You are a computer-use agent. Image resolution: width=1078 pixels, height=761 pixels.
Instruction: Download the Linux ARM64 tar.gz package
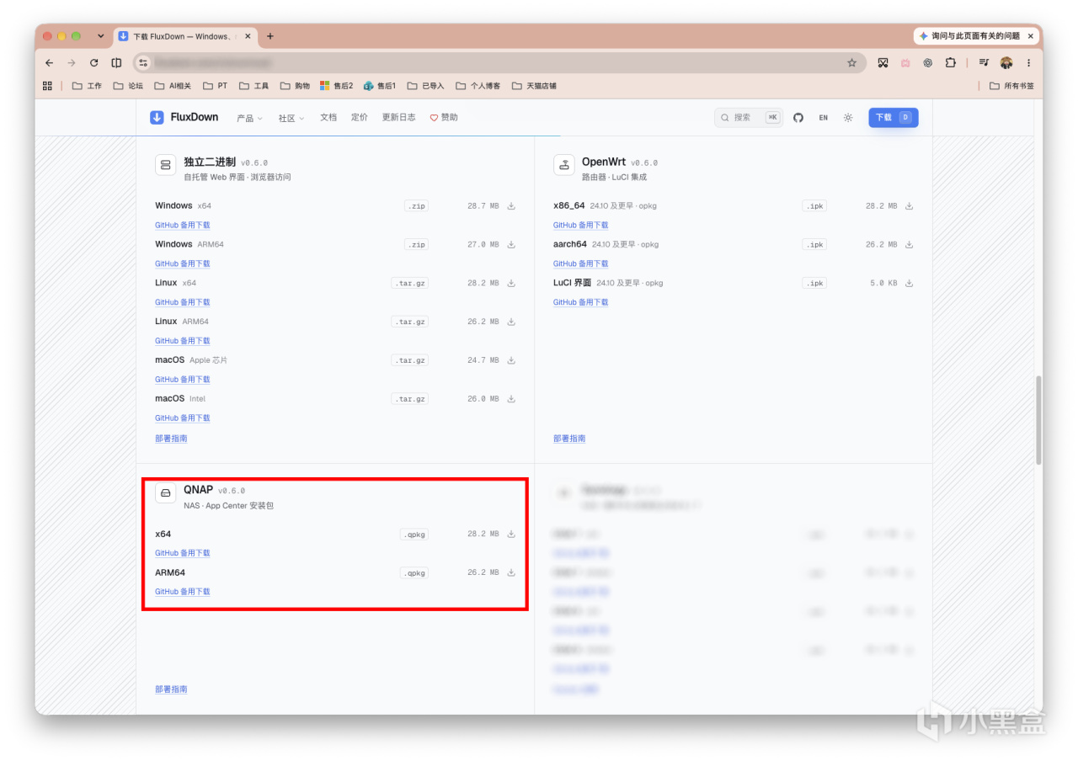(x=511, y=322)
